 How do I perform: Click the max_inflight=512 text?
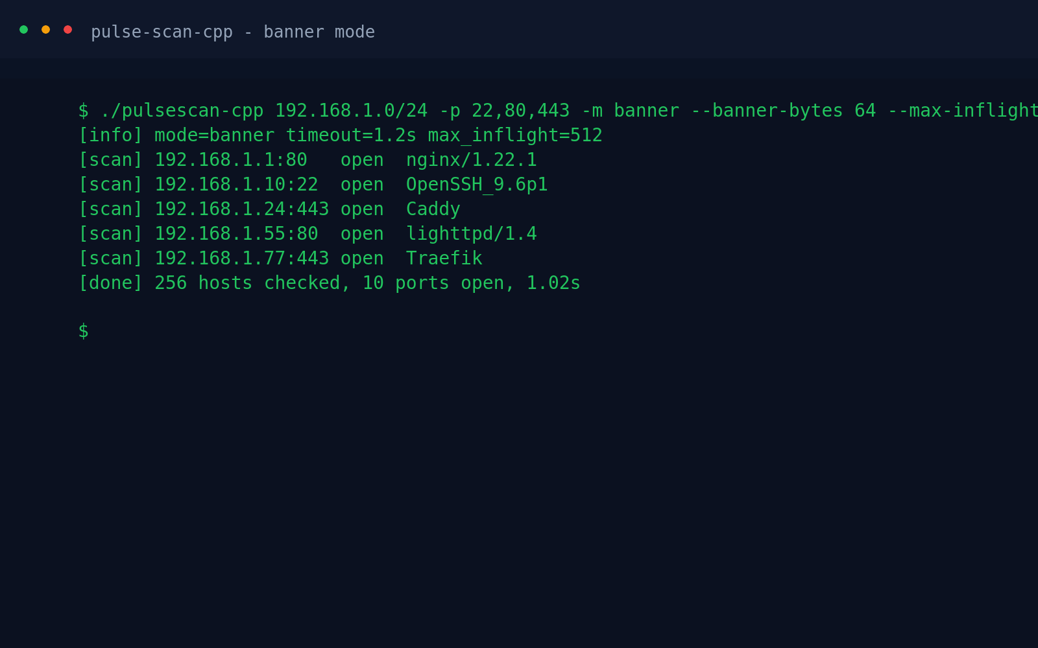[514, 135]
